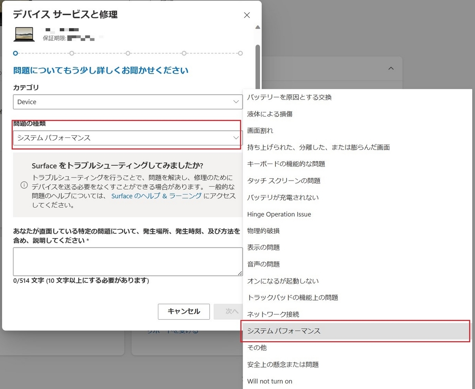Viewport: 475px width, 389px height.
Task: Select 物理的破損 option
Action: (357, 231)
